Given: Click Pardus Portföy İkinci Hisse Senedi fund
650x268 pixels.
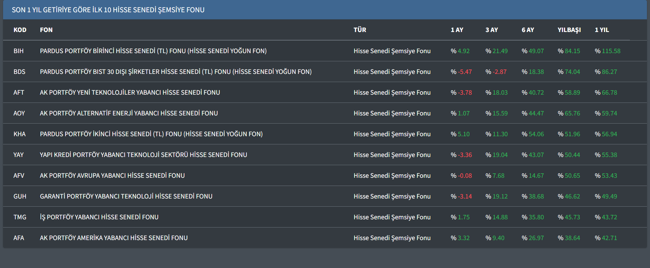Looking at the screenshot, I should [151, 134].
